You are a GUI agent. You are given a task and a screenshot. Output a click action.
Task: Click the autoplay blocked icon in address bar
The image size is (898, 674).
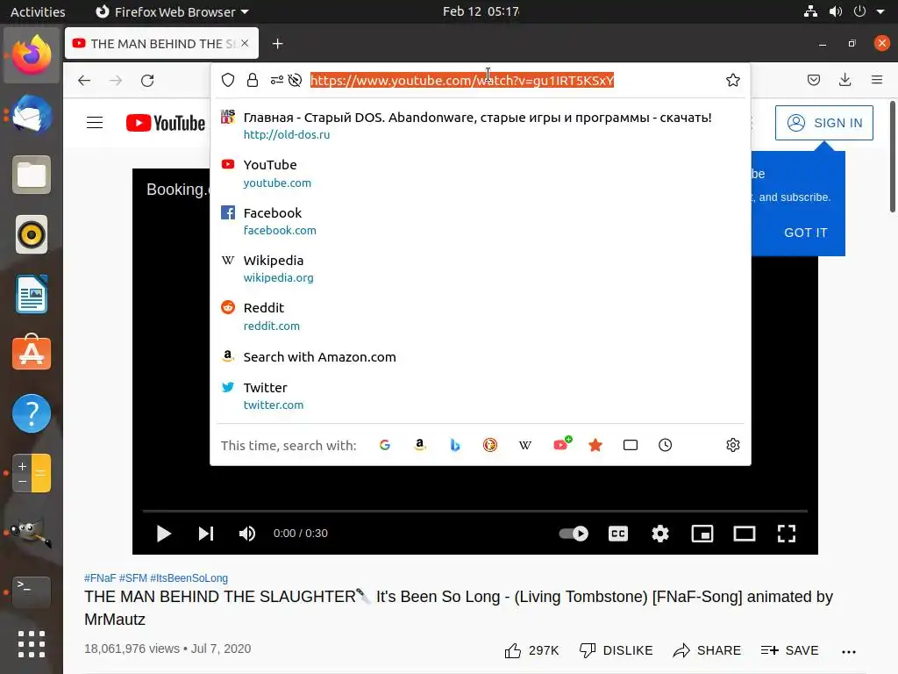point(295,80)
